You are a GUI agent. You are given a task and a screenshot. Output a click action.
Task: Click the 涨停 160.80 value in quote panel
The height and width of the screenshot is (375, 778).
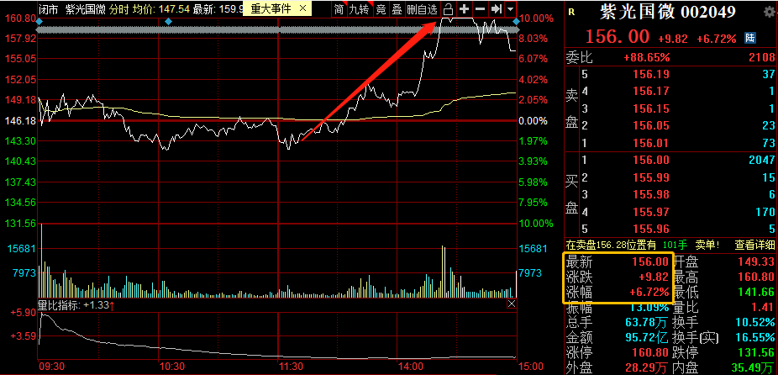click(x=650, y=352)
